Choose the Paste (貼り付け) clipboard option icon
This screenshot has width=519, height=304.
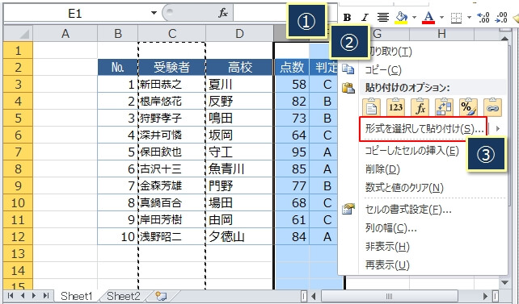[371, 107]
